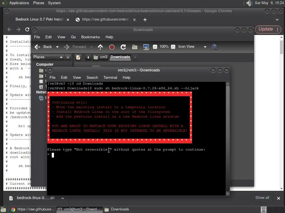Click the red Stop loading icon
This screenshot has width=285, height=213.
point(112,47)
